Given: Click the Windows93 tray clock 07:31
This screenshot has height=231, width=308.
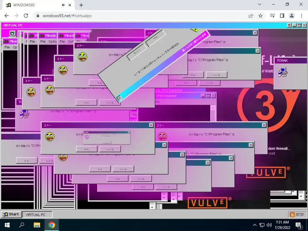Looking at the screenshot, I should tap(300, 214).
